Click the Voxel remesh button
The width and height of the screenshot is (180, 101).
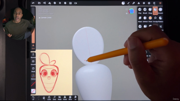[65, 98]
